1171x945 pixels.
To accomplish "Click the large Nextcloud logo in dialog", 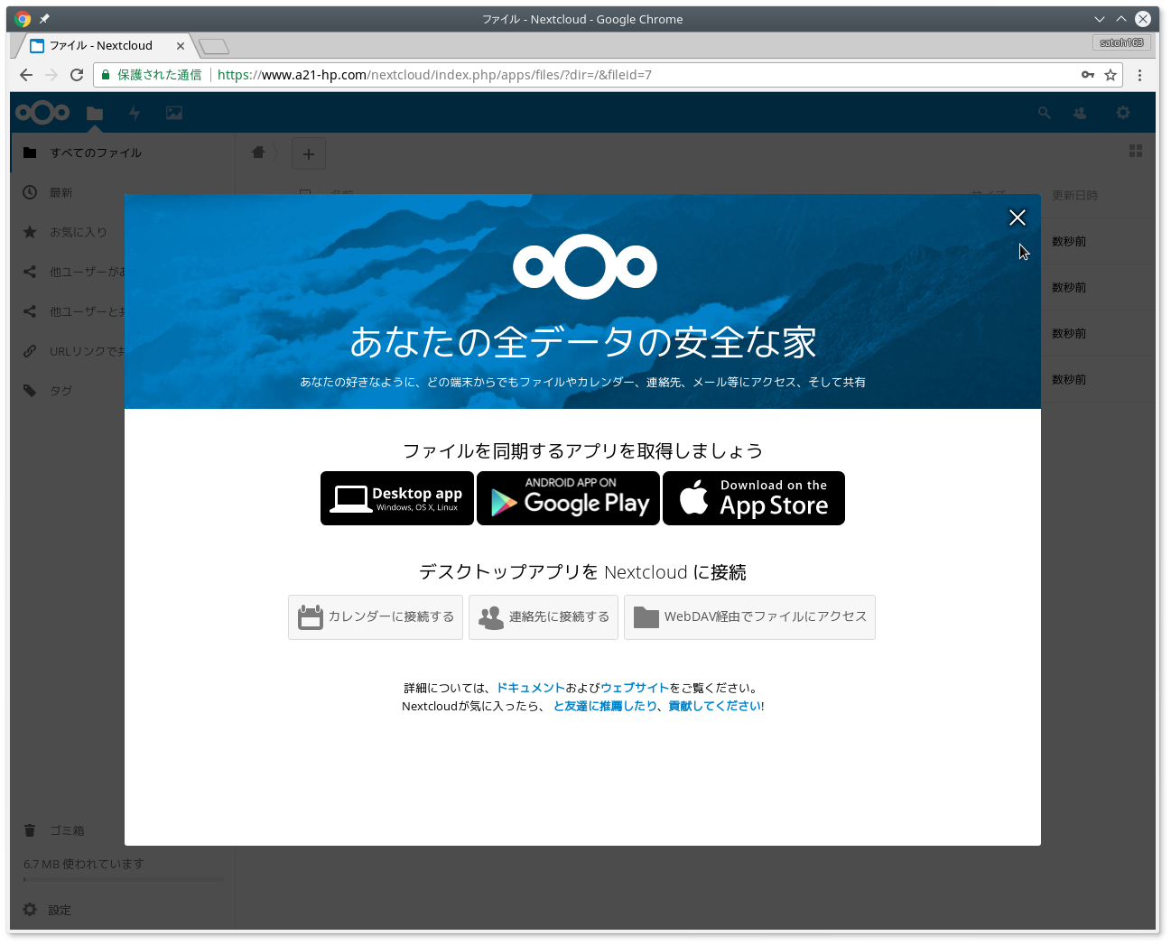I will (585, 266).
